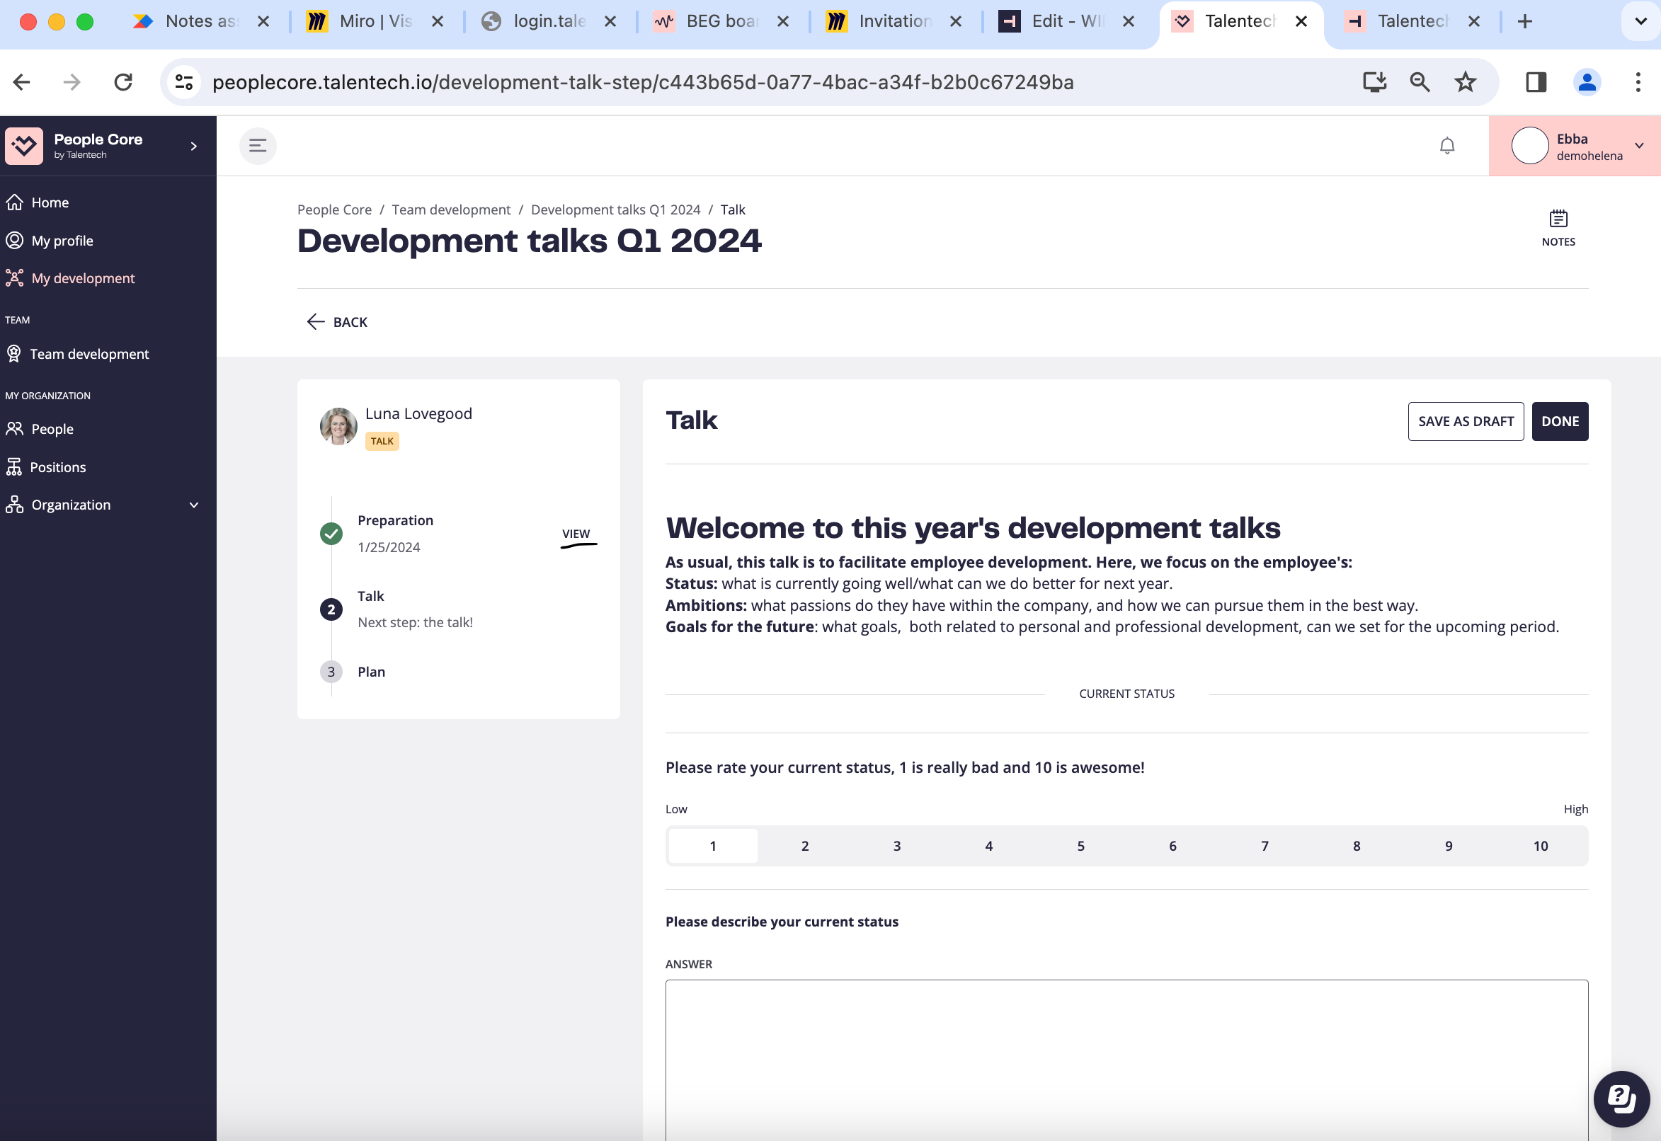Click the Home house icon in the sidebar
The image size is (1661, 1141).
tap(15, 202)
